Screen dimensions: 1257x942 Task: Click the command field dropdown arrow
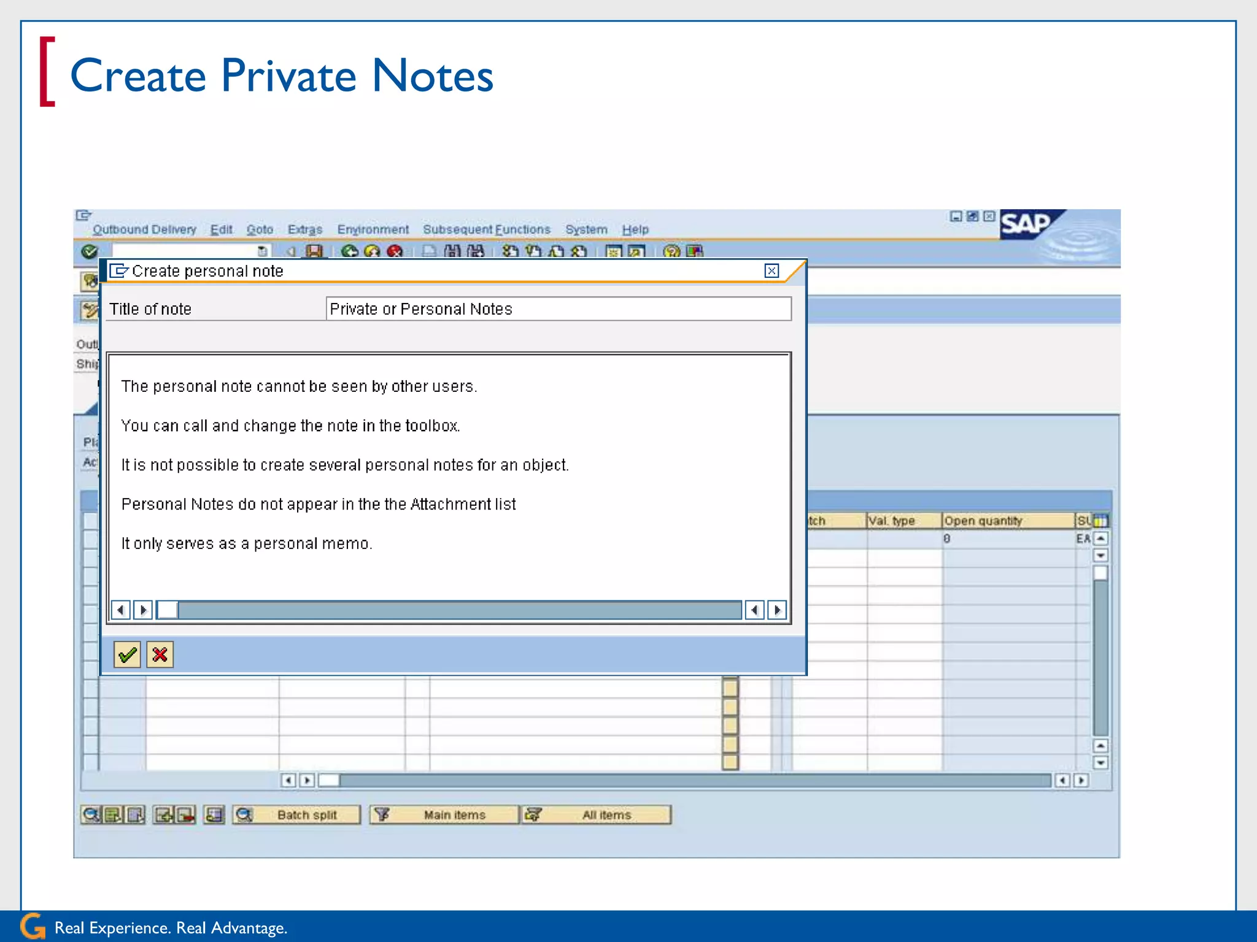click(x=262, y=251)
